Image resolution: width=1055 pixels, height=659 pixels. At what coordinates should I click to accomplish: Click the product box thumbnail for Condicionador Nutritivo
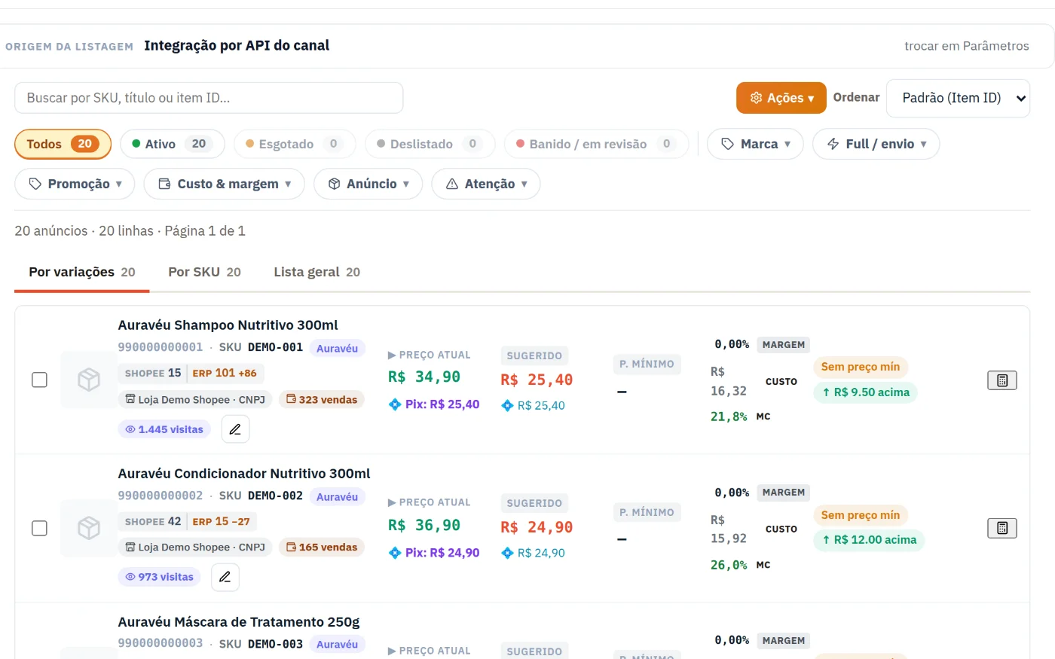[x=89, y=528]
